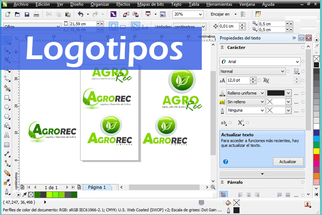Open the Relleno uniforme dropdown
The height and width of the screenshot is (215, 322).
(262, 93)
